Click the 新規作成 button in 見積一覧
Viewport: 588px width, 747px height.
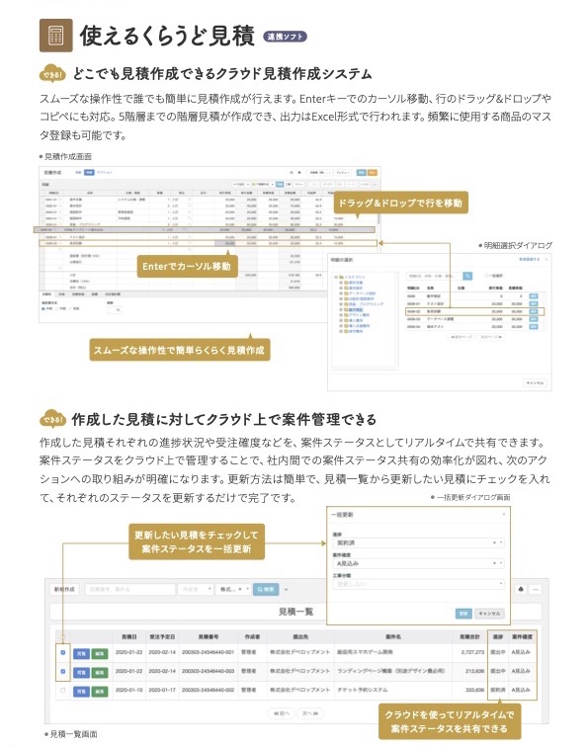64,589
